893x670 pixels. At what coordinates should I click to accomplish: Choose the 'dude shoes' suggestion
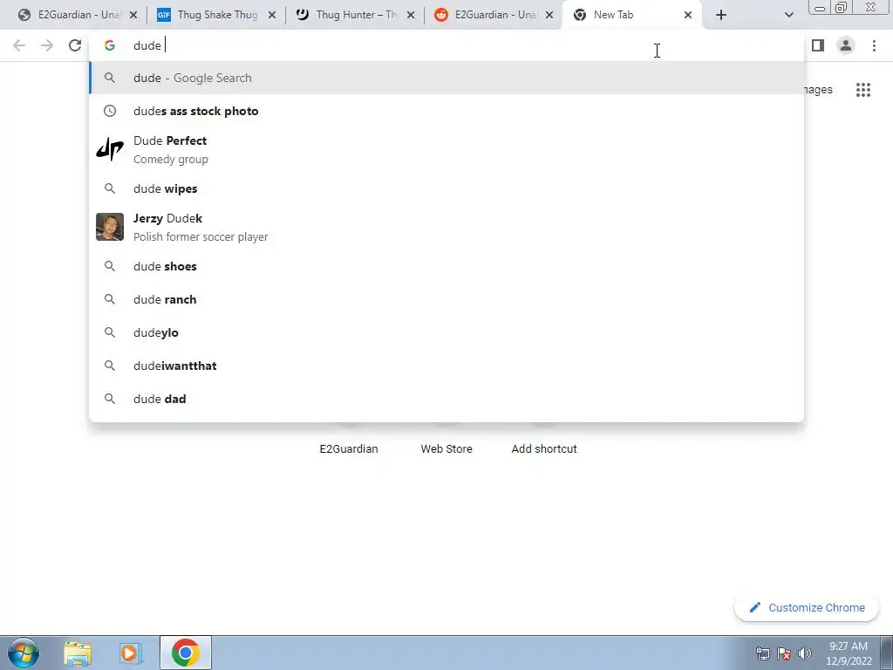[x=446, y=266]
